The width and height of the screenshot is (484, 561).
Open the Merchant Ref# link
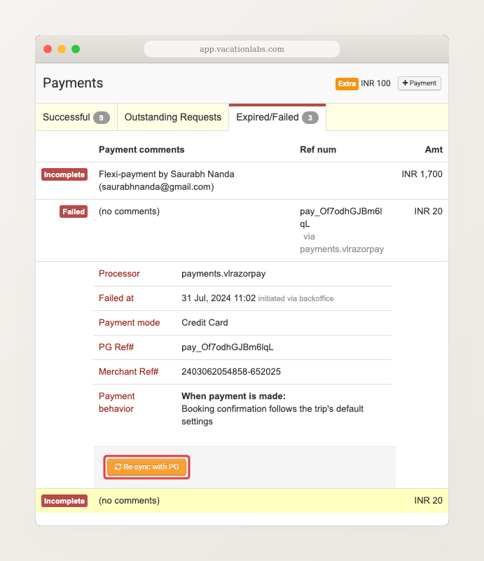tap(130, 371)
